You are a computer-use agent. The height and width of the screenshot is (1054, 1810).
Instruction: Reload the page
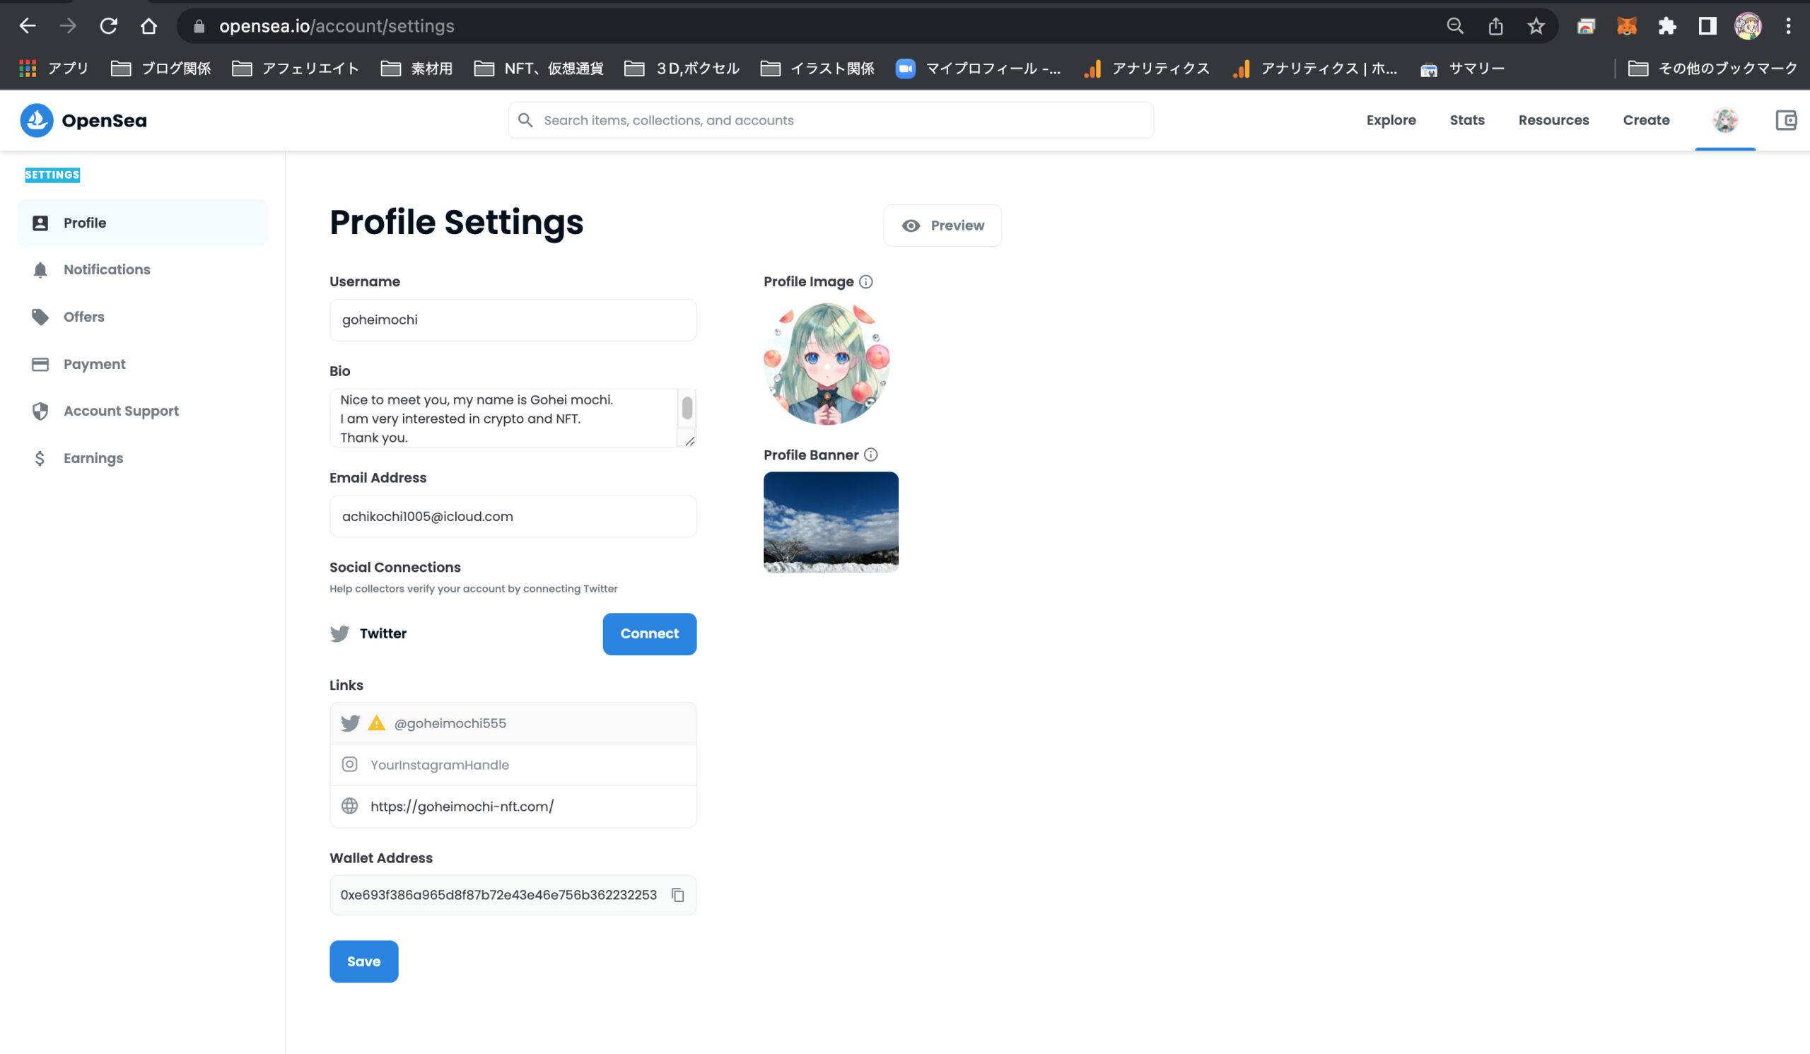click(108, 27)
